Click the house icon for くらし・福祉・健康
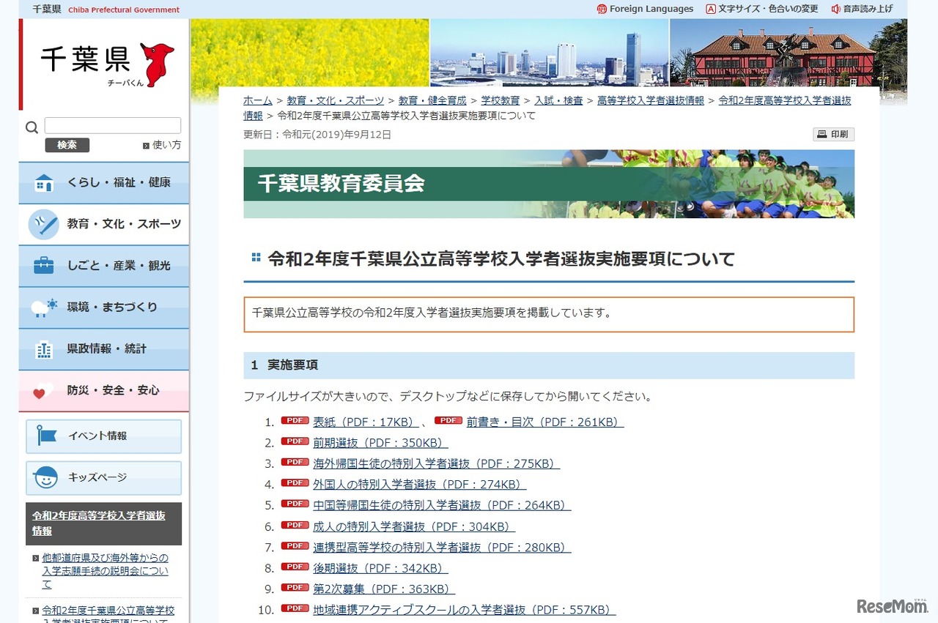The height and width of the screenshot is (623, 938). pos(44,183)
